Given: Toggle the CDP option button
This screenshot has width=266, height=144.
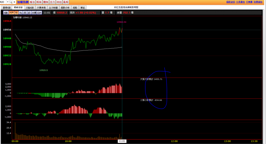Looking at the screenshot, I should click(39, 13).
